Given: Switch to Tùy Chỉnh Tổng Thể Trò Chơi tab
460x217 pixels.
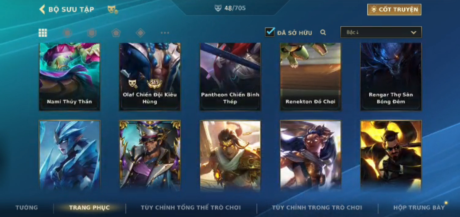Looking at the screenshot, I should tap(191, 208).
